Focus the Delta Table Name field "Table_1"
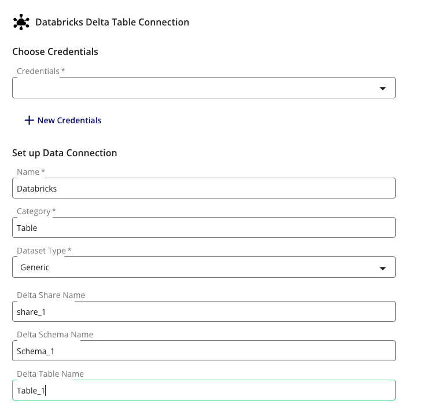Image resolution: width=424 pixels, height=419 pixels. coord(202,390)
